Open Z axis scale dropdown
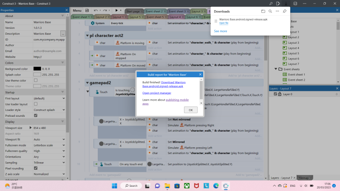The image size is (340, 191). (x=49, y=174)
